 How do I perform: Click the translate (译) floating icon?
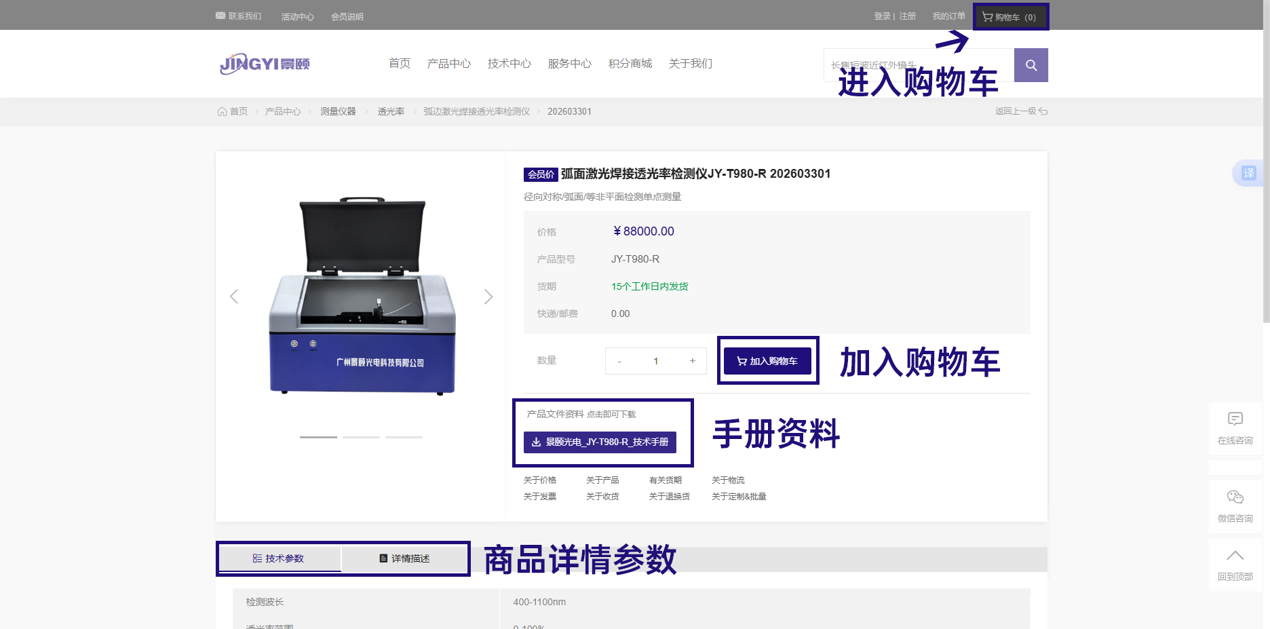pos(1248,173)
